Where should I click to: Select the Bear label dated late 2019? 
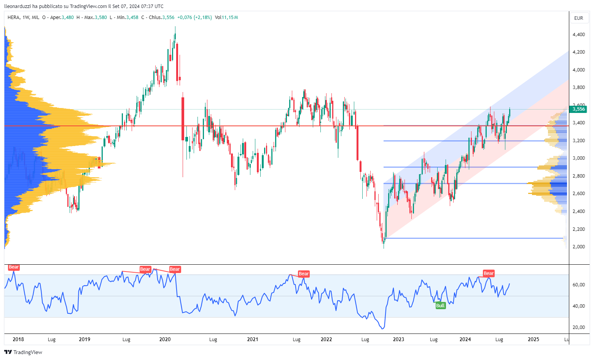click(x=145, y=269)
